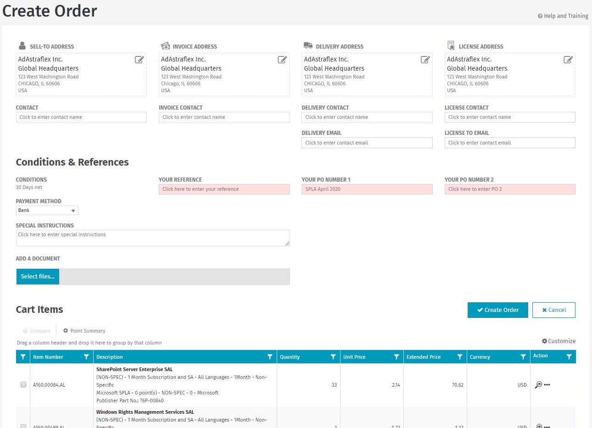Viewport: 592px width, 428px height.
Task: Open filter for Description column
Action: pyautogui.click(x=270, y=357)
